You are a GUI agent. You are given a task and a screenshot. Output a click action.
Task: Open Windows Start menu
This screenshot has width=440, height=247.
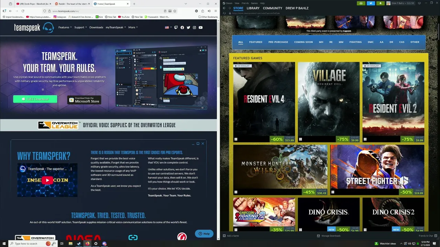3,244
